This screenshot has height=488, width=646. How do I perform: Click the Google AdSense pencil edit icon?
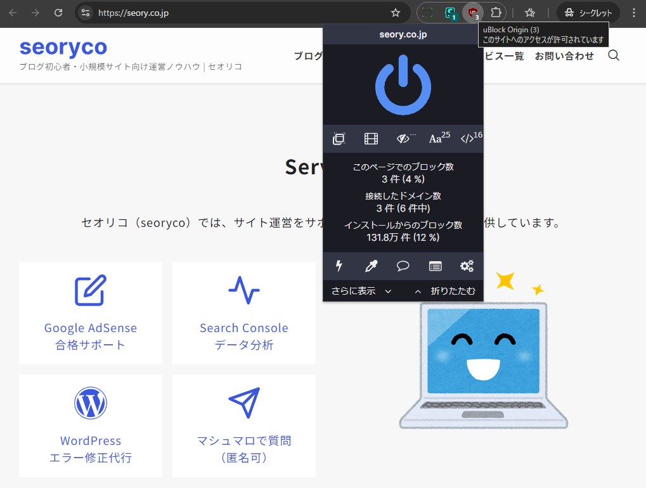pos(91,290)
